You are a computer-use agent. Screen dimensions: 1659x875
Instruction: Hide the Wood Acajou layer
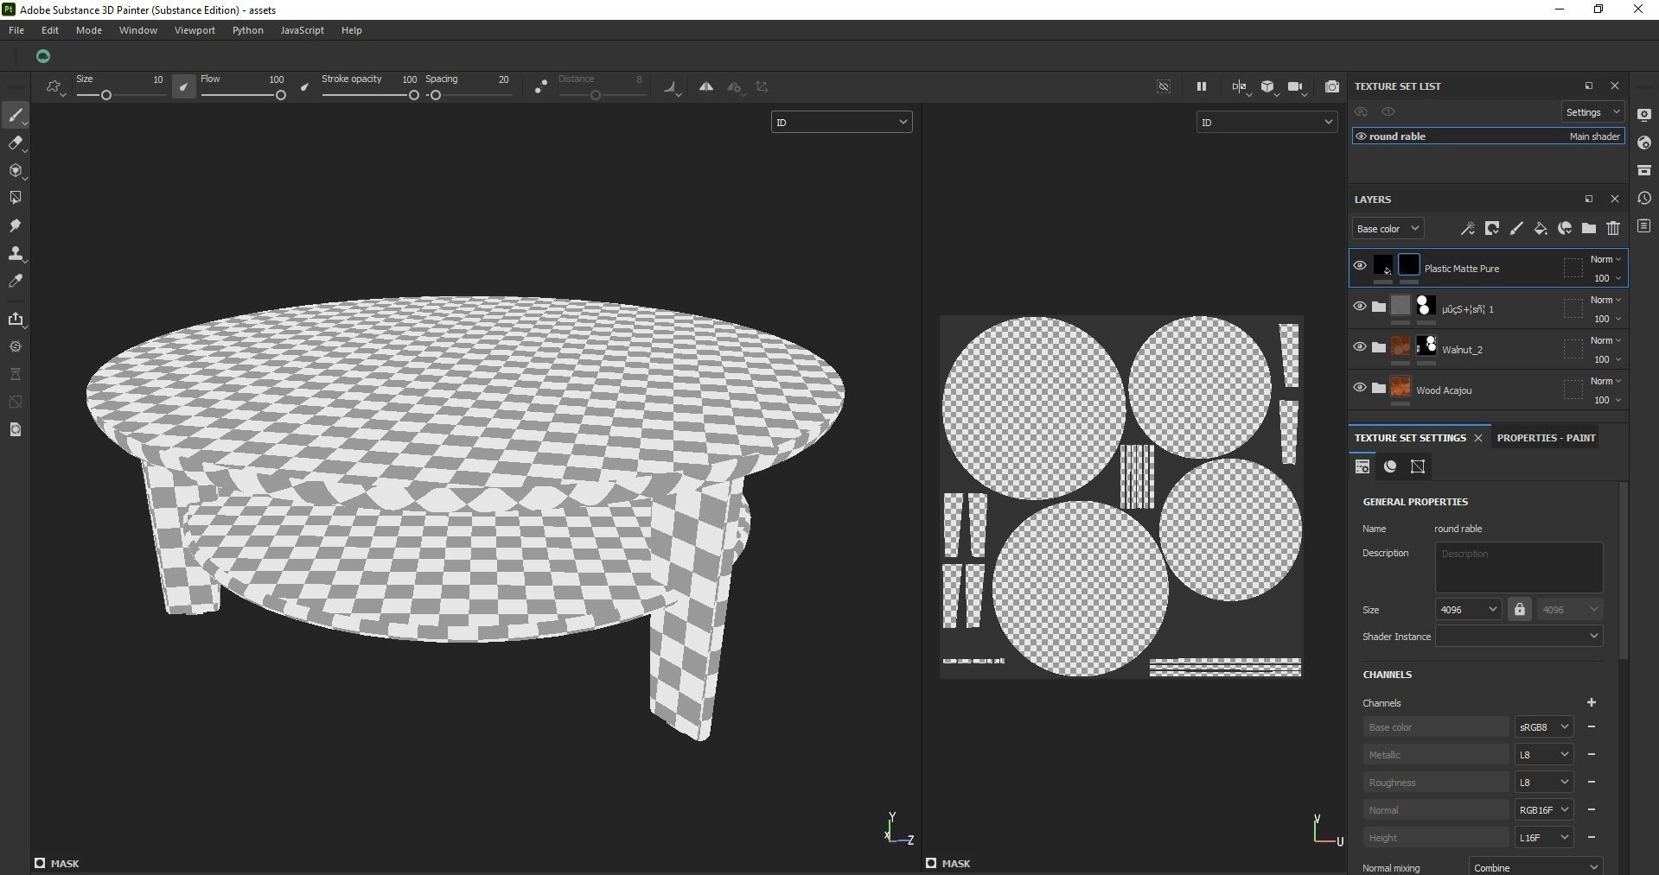pyautogui.click(x=1359, y=388)
